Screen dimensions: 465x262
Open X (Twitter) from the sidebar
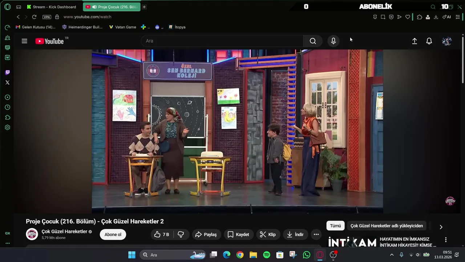point(7,83)
